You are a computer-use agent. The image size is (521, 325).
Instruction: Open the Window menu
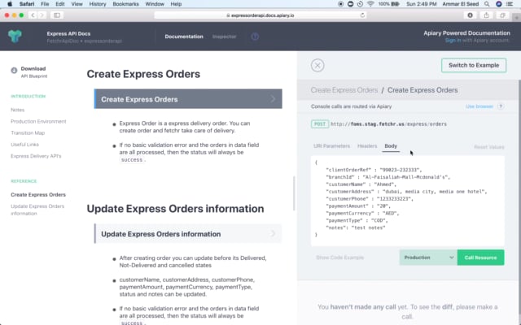155,4
